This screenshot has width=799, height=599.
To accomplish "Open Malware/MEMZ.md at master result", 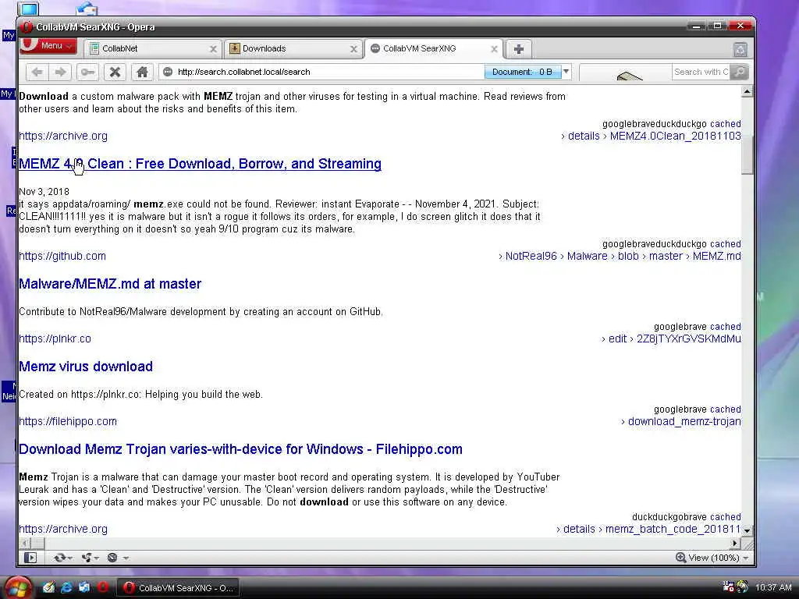I will 110,284.
